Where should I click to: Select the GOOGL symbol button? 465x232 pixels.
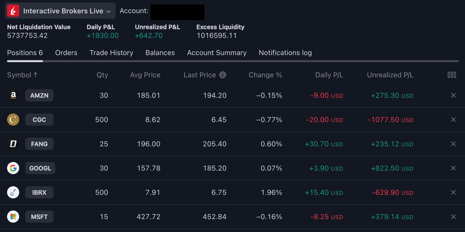click(40, 168)
